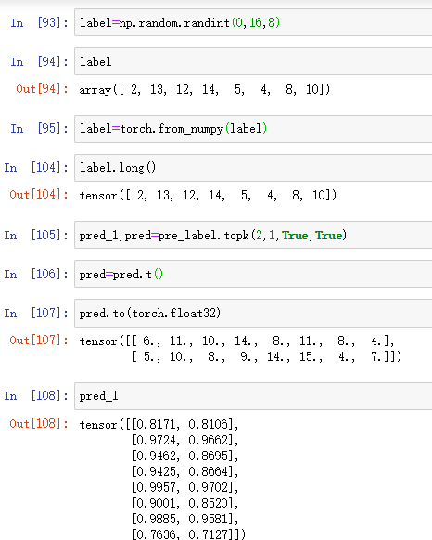
Task: Click the Out[94] output prompt
Action: 42,89
